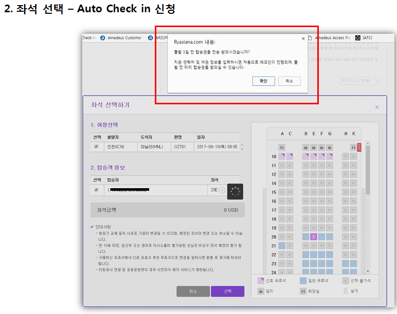This screenshot has width=397, height=314.
Task: Select the blue free seat 21A
Action: tap(282, 246)
